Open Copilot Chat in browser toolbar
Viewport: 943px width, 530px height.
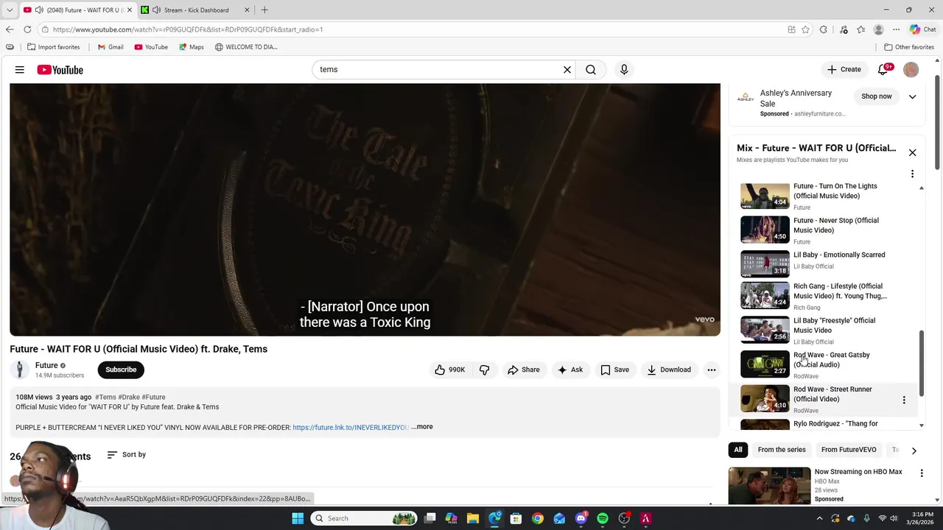922,29
